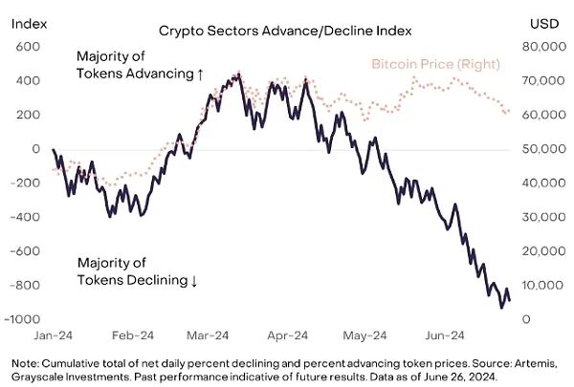
Task: Click the 80,000 tick on the USD axis
Action: click(544, 47)
